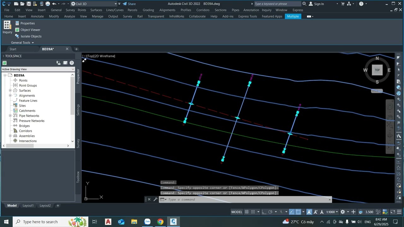Click the Toolspace help question mark icon
The image size is (404, 227).
[x=72, y=63]
